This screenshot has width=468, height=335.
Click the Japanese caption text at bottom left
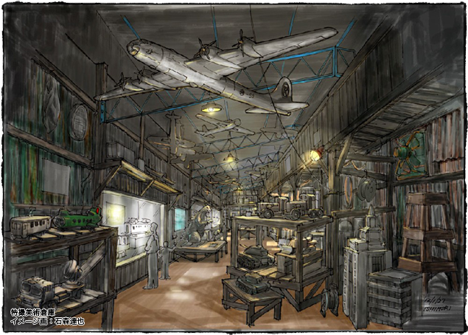40,317
